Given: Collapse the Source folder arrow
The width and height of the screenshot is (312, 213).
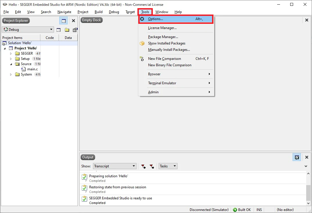Looking at the screenshot, I should pyautogui.click(x=11, y=64).
